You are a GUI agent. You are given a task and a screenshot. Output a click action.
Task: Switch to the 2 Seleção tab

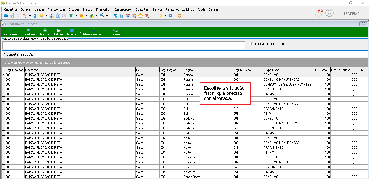click(27, 55)
